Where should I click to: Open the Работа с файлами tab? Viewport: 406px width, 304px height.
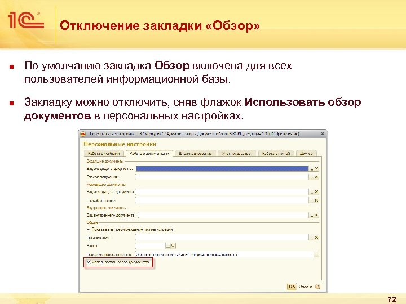pos(104,153)
